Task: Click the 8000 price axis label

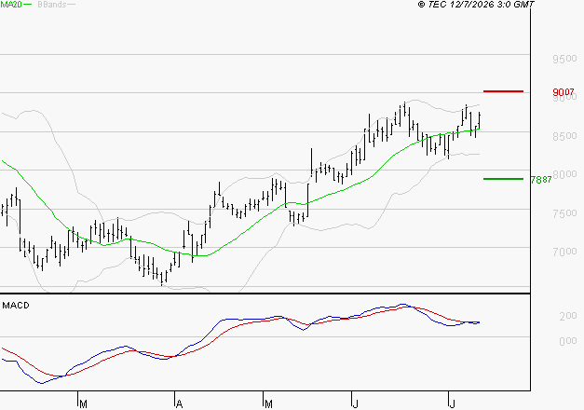Action: click(x=565, y=174)
